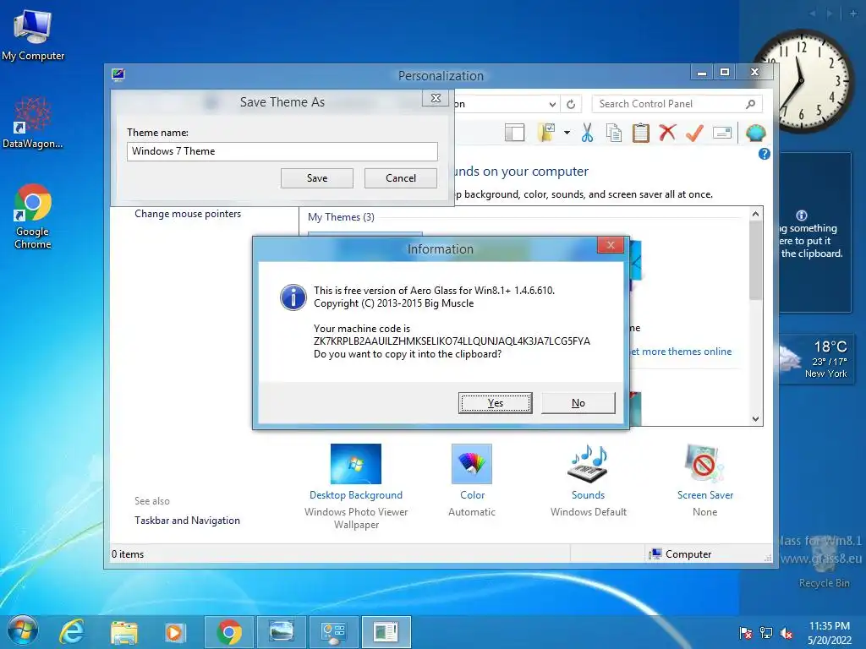
Task: Switch to Personalization taskbar button
Action: click(x=282, y=632)
